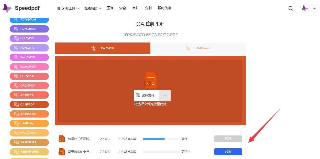The width and height of the screenshot is (320, 159).
Task: Click the 2.6 MB file size
Action: coord(105,139)
